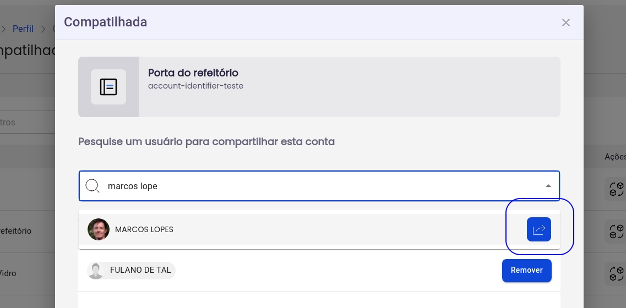The image size is (626, 308).
Task: Click the Porta do refeitório account title
Action: tap(193, 73)
